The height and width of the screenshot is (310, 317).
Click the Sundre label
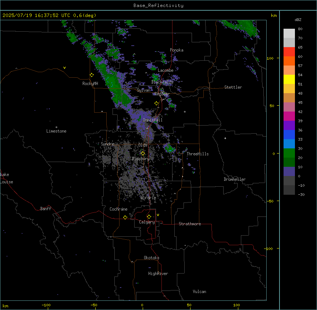pos(107,144)
